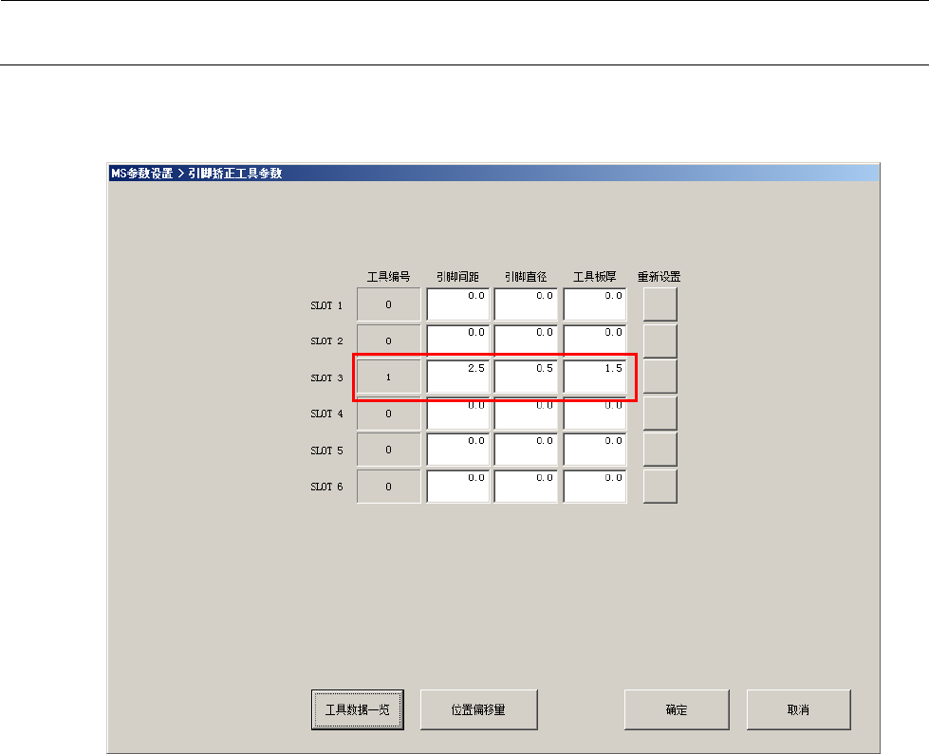Screen dimensions: 929x754
Task: Click the 重新设置 button for SLOT 1
Action: (660, 304)
